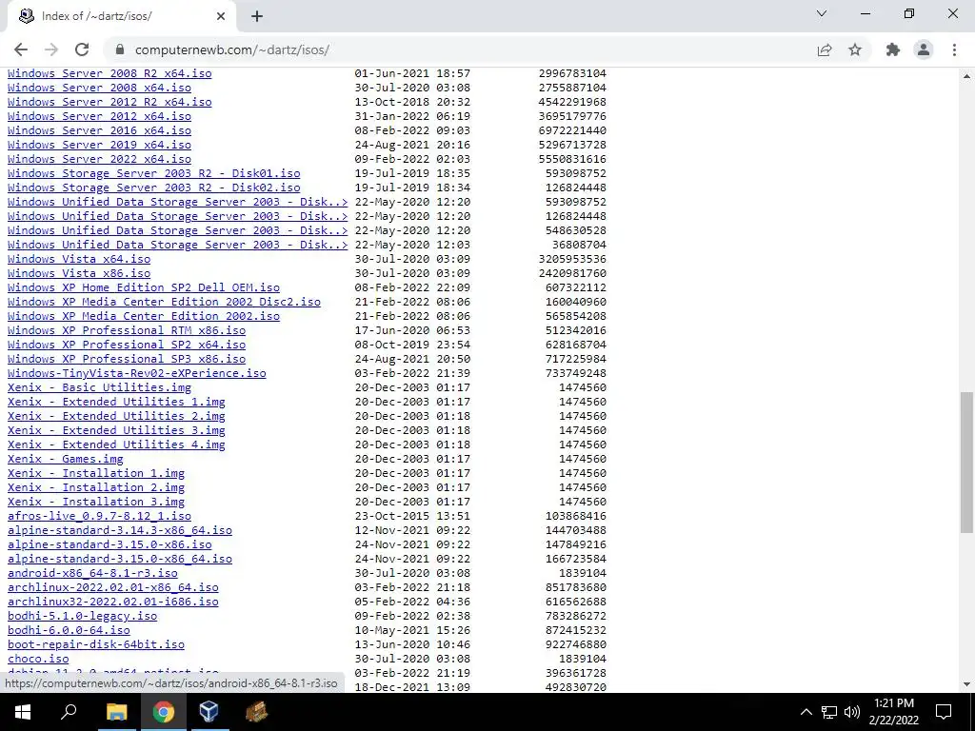Select file size 6972221440
This screenshot has height=731, width=975.
(572, 130)
